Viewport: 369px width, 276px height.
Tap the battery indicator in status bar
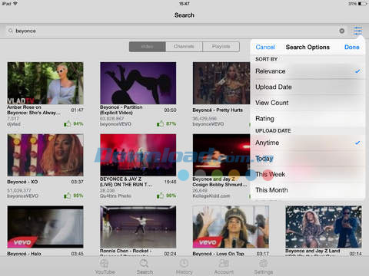pyautogui.click(x=363, y=4)
